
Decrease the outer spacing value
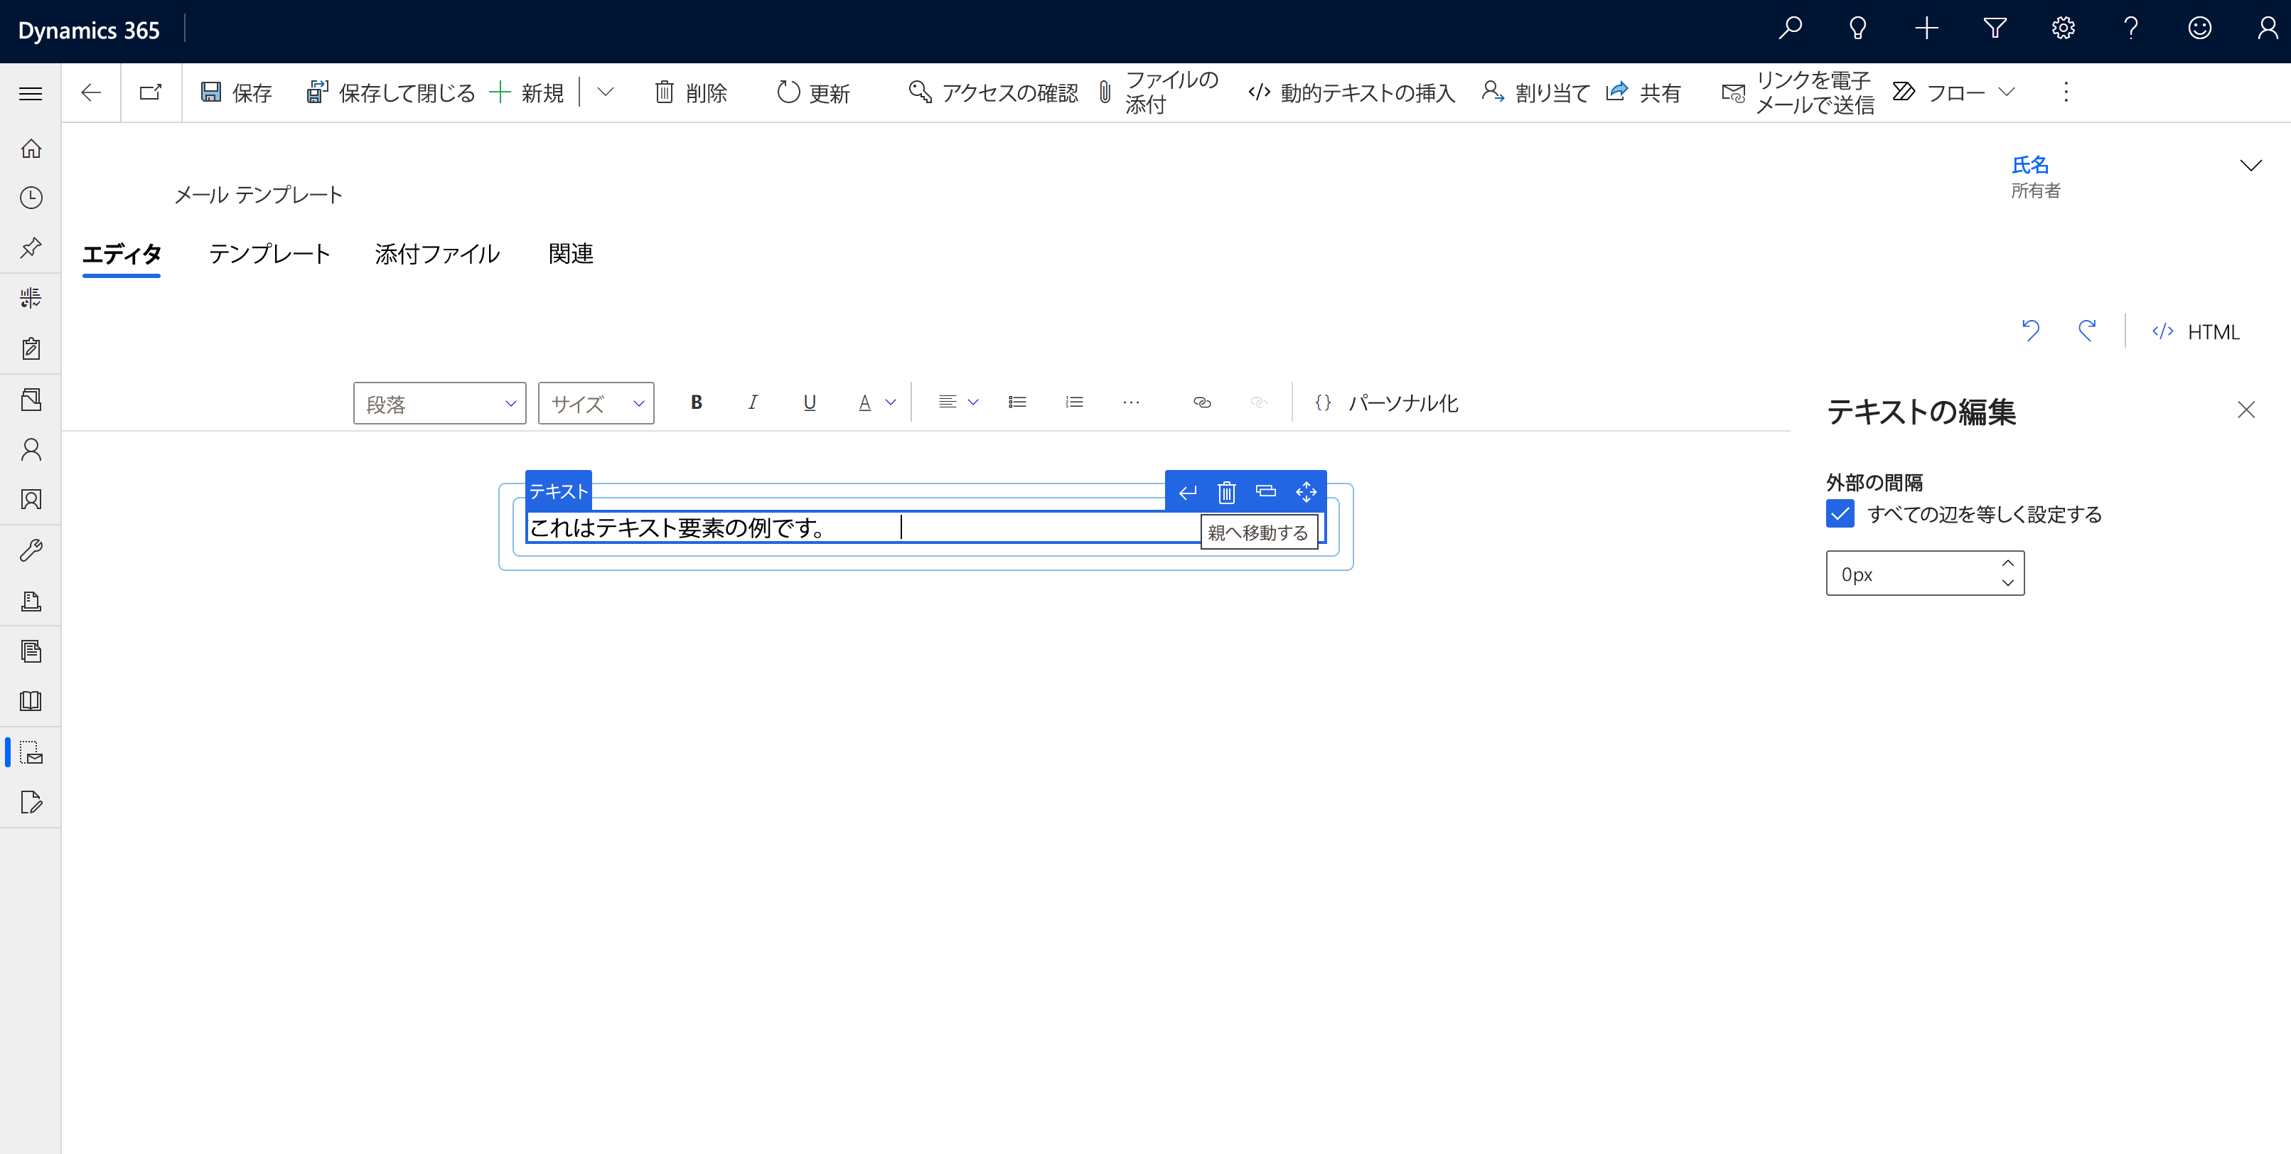(x=2007, y=583)
